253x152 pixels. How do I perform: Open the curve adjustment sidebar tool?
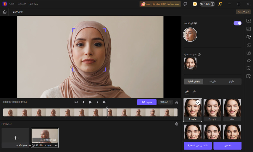(249, 29)
